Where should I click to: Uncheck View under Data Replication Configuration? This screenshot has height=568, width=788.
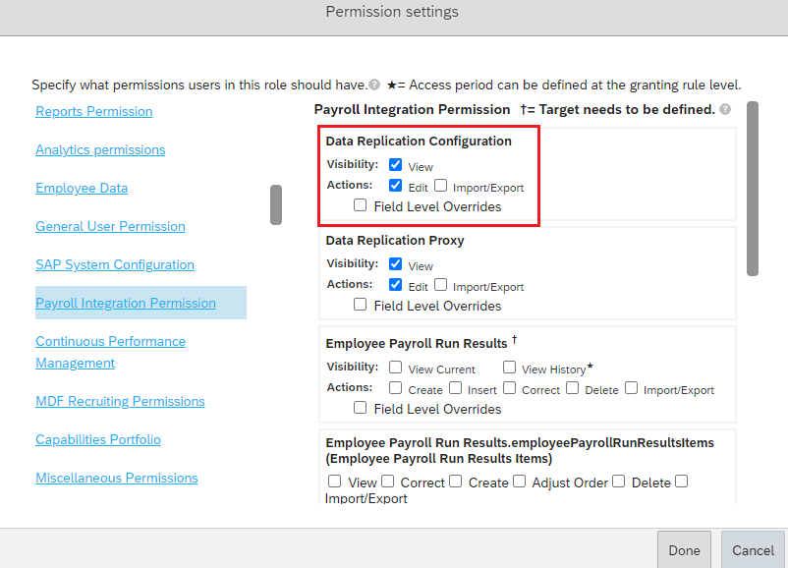click(x=396, y=164)
